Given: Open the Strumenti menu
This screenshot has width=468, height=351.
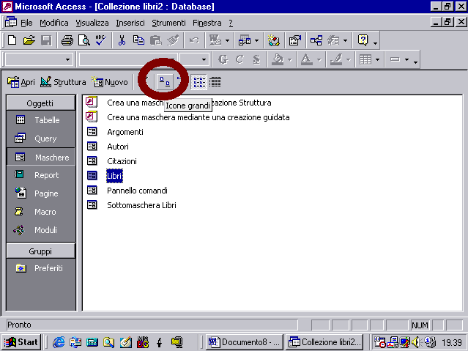Looking at the screenshot, I should 168,23.
